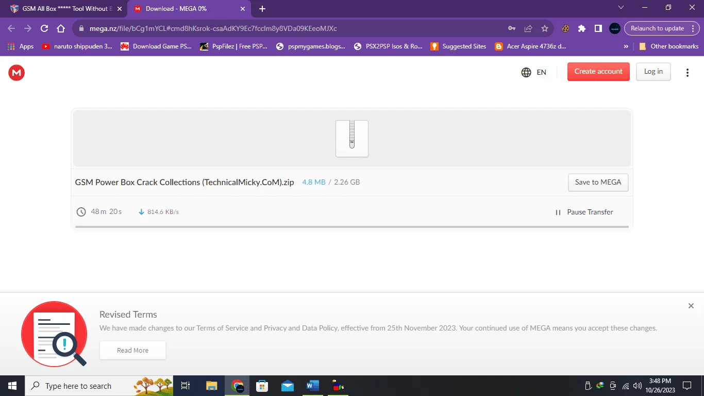
Task: Open the naruto shippuden bookmark
Action: (x=77, y=46)
